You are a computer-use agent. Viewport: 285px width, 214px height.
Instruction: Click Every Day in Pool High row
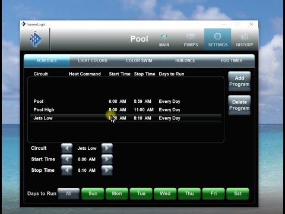tap(169, 110)
